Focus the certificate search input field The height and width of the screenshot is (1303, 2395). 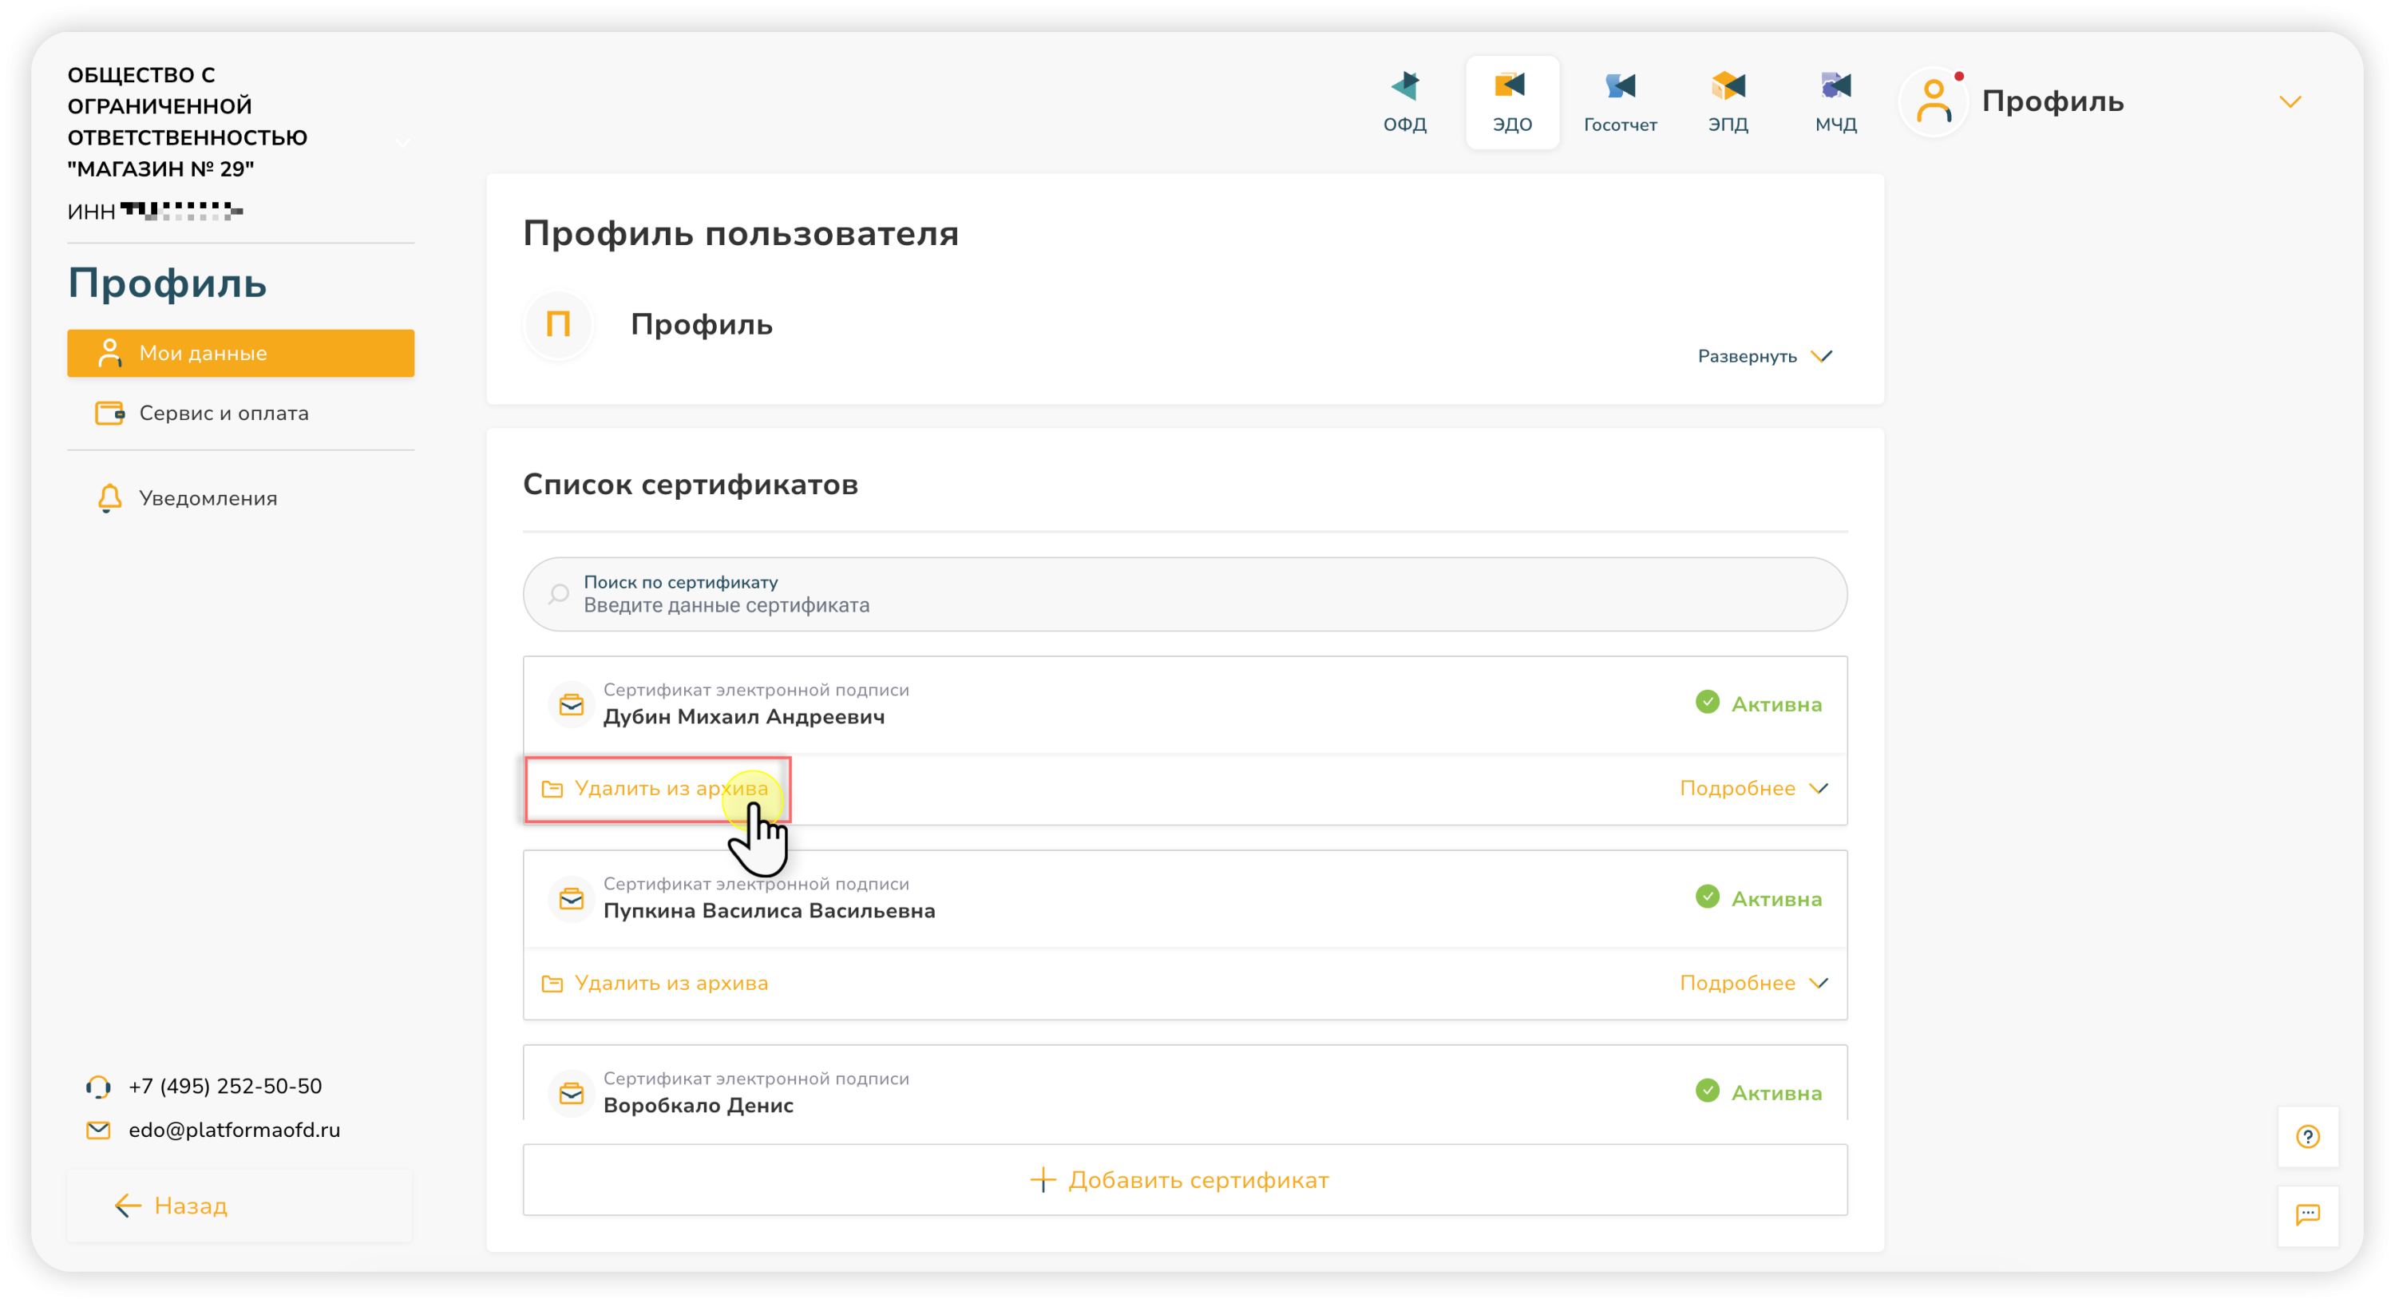(x=1185, y=596)
